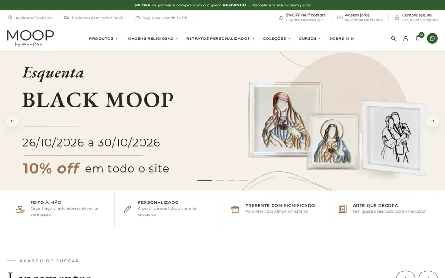Image resolution: width=445 pixels, height=278 pixels.
Task: Open the user account icon
Action: click(406, 38)
